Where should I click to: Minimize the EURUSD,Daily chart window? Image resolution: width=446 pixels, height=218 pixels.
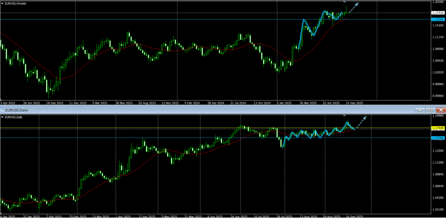(x=420, y=110)
